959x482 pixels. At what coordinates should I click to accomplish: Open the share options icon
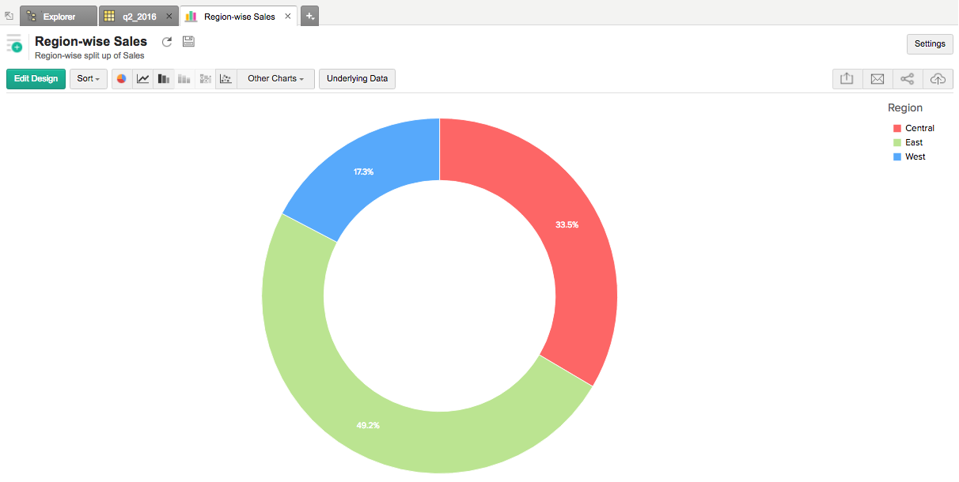[x=908, y=79]
